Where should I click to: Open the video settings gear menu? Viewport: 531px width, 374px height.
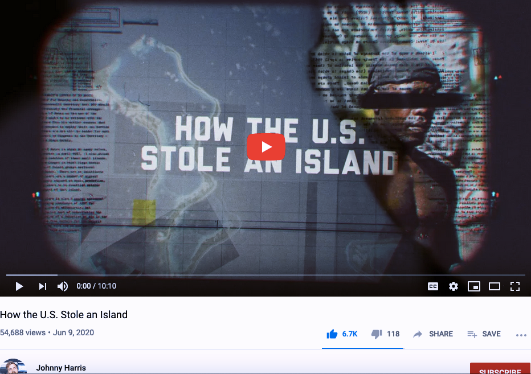pos(454,286)
